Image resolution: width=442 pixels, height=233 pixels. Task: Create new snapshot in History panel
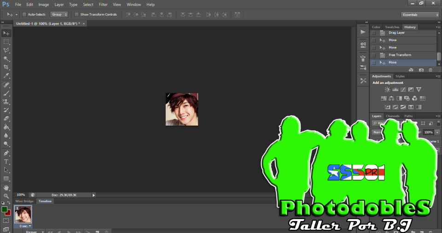[x=421, y=70]
